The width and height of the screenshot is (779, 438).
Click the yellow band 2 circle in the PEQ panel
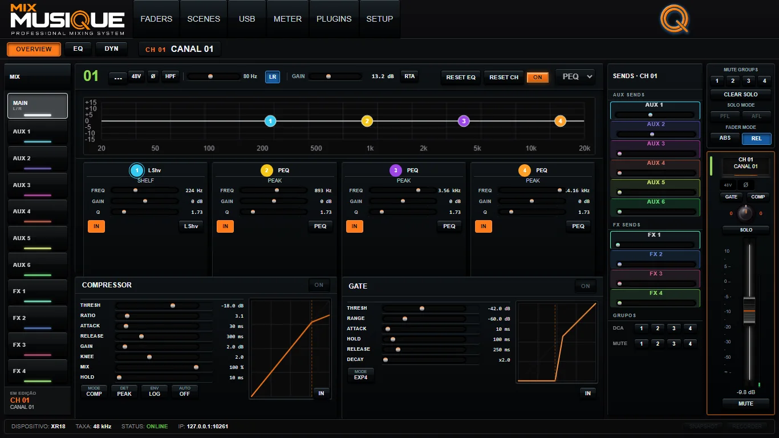coord(267,170)
